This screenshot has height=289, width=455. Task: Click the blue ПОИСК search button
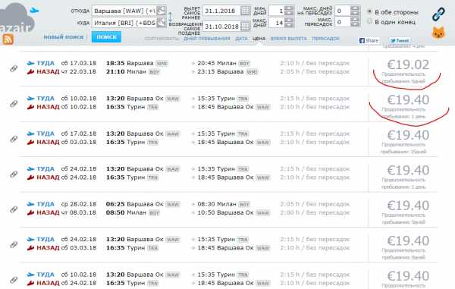click(x=106, y=37)
